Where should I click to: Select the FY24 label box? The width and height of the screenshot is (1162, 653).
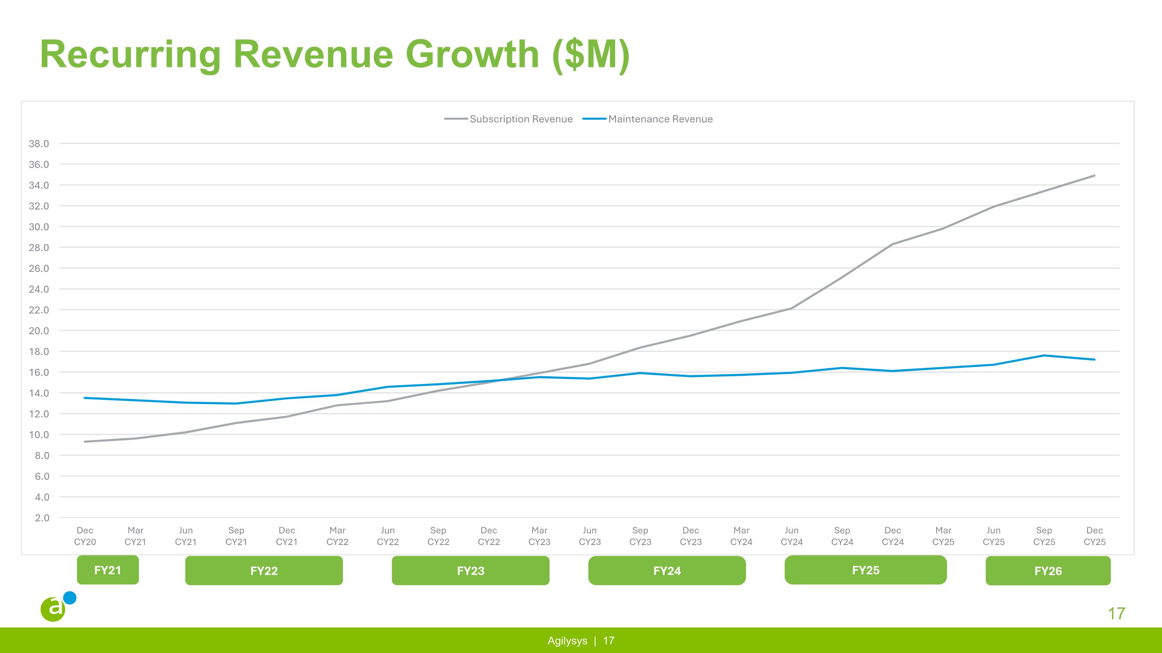click(x=667, y=571)
